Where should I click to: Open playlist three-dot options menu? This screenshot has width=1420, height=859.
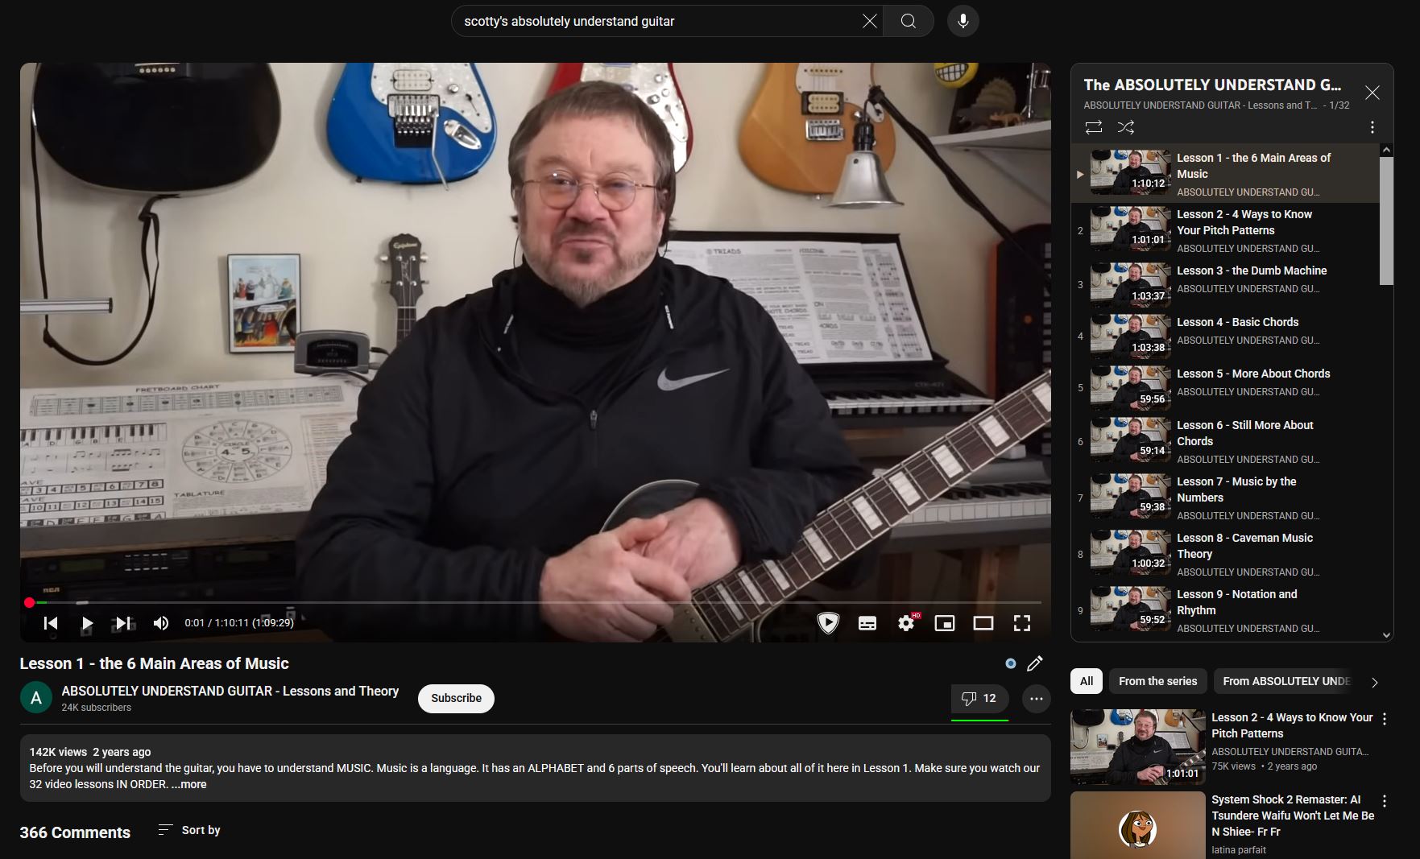pos(1372,127)
